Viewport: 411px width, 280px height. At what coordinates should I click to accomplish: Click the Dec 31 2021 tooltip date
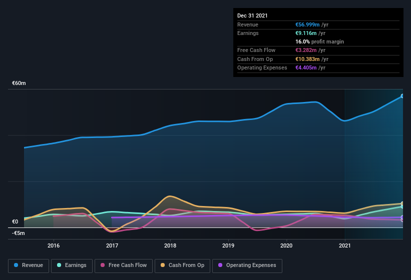(252, 15)
